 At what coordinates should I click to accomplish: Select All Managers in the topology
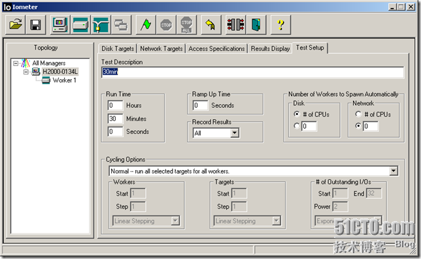[49, 63]
